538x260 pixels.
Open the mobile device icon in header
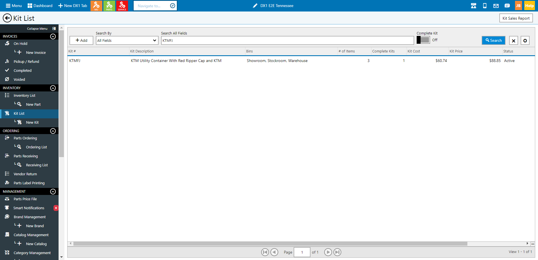(485, 6)
